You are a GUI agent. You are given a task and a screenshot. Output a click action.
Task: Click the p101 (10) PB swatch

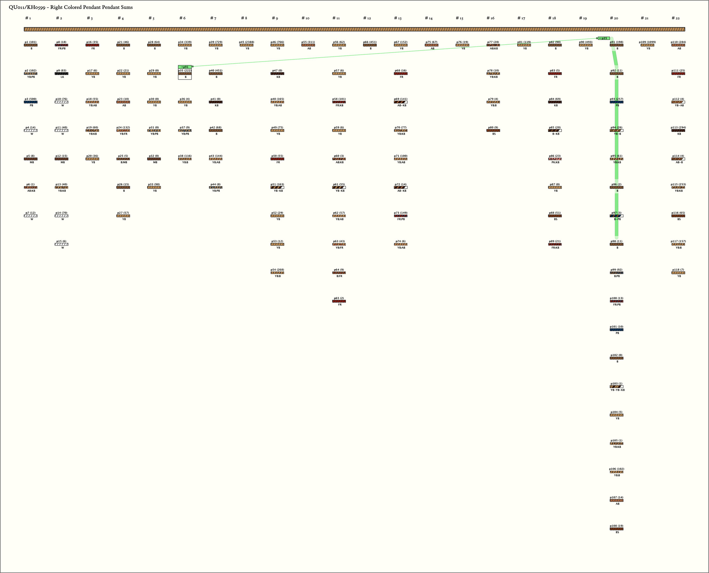(617, 330)
